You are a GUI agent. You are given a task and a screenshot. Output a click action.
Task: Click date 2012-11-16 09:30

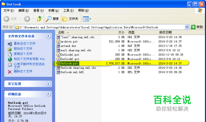pos(171,54)
